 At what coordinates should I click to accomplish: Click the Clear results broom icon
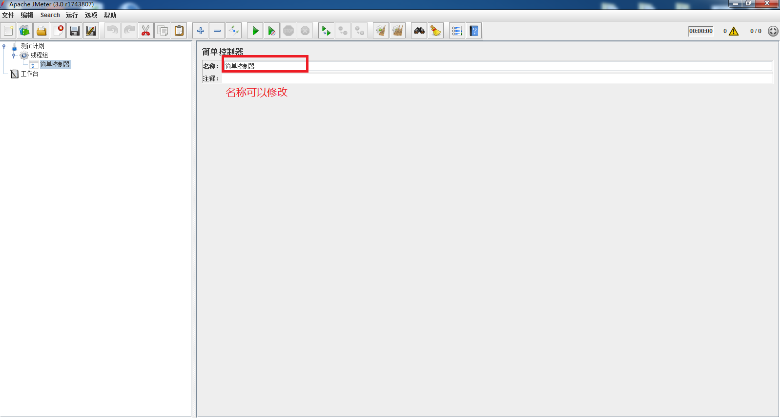click(x=381, y=31)
